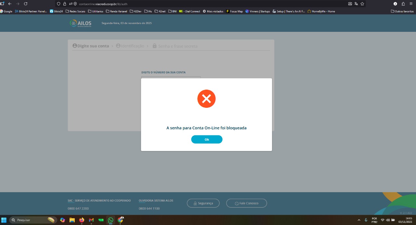The height and width of the screenshot is (225, 416).
Task: Bookmark this page with the star icon
Action: point(362,4)
